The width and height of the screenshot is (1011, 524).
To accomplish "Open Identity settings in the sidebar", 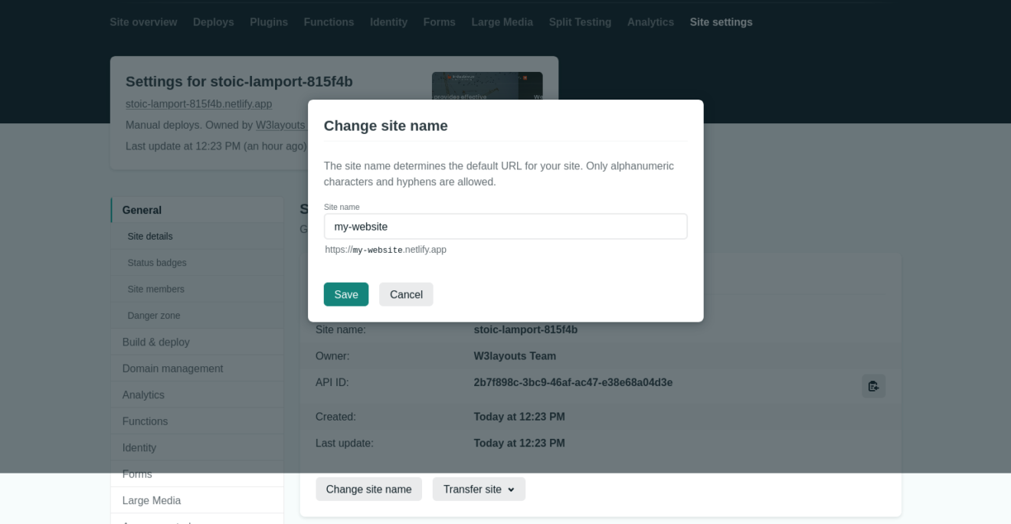I will click(139, 447).
